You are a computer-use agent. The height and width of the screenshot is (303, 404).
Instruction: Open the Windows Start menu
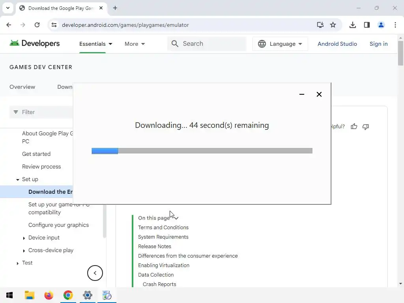click(9, 295)
